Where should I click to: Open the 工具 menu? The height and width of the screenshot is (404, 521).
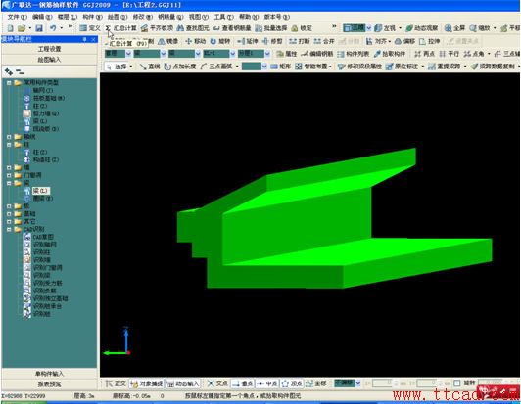click(x=223, y=17)
